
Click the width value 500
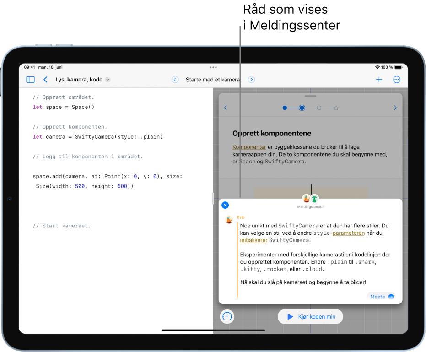(x=80, y=186)
